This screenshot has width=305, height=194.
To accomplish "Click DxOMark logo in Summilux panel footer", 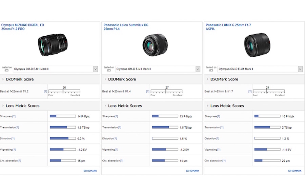I will (x=192, y=171).
